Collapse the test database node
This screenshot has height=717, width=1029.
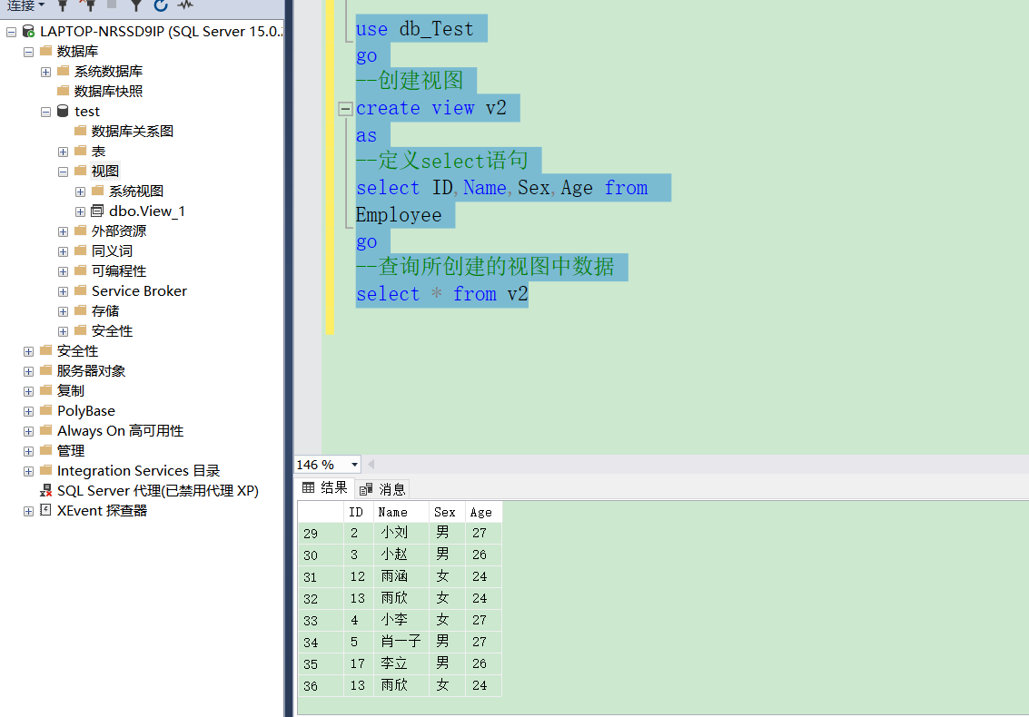pyautogui.click(x=46, y=112)
